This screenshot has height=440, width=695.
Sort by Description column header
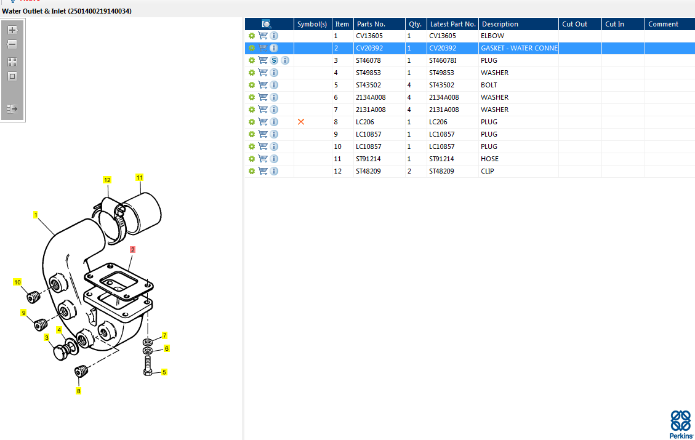[518, 24]
